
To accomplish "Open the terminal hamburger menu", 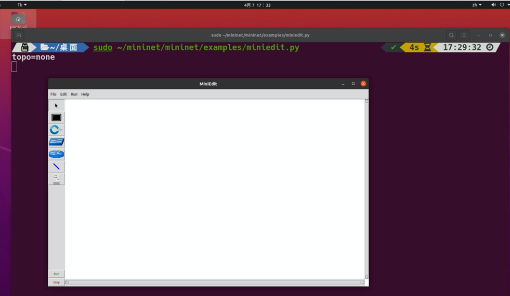I will [464, 35].
